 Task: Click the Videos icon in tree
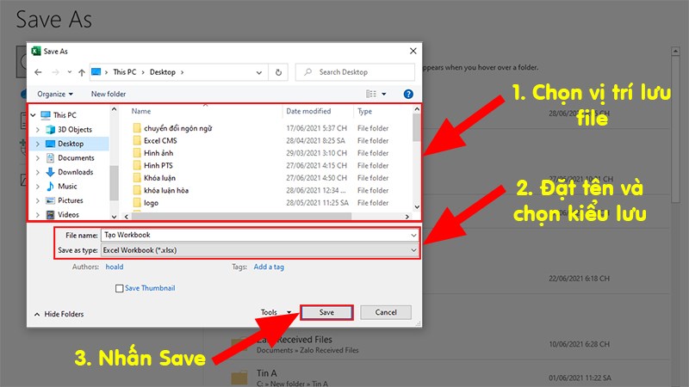click(51, 214)
